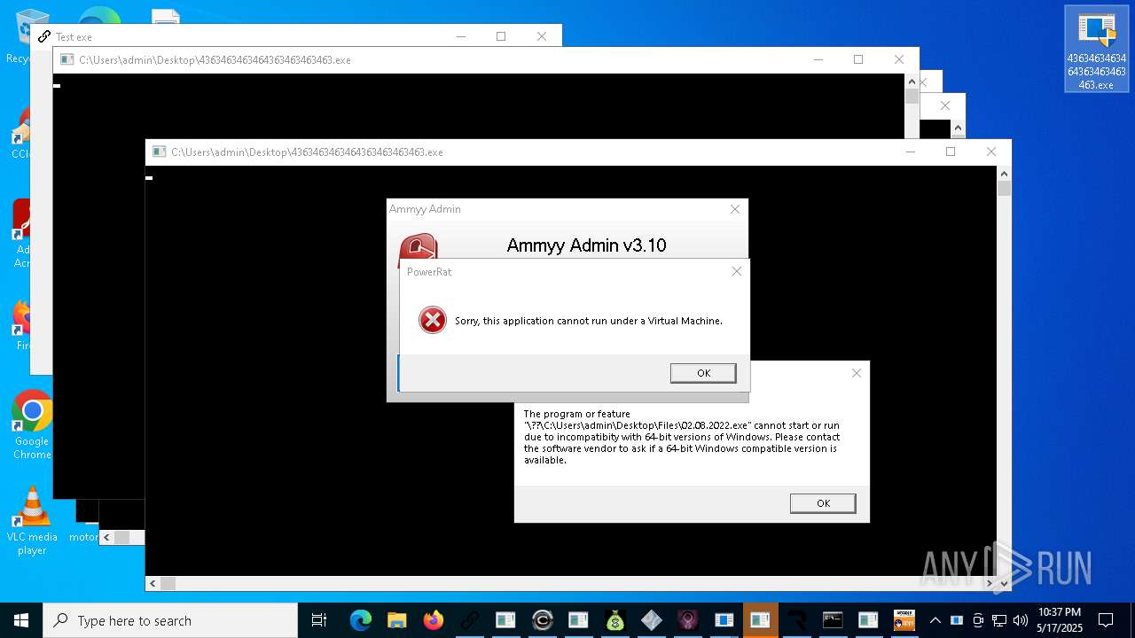Switch to the chain-link Test exe taskbar icon
Viewport: 1135px width, 638px height.
coord(469,620)
